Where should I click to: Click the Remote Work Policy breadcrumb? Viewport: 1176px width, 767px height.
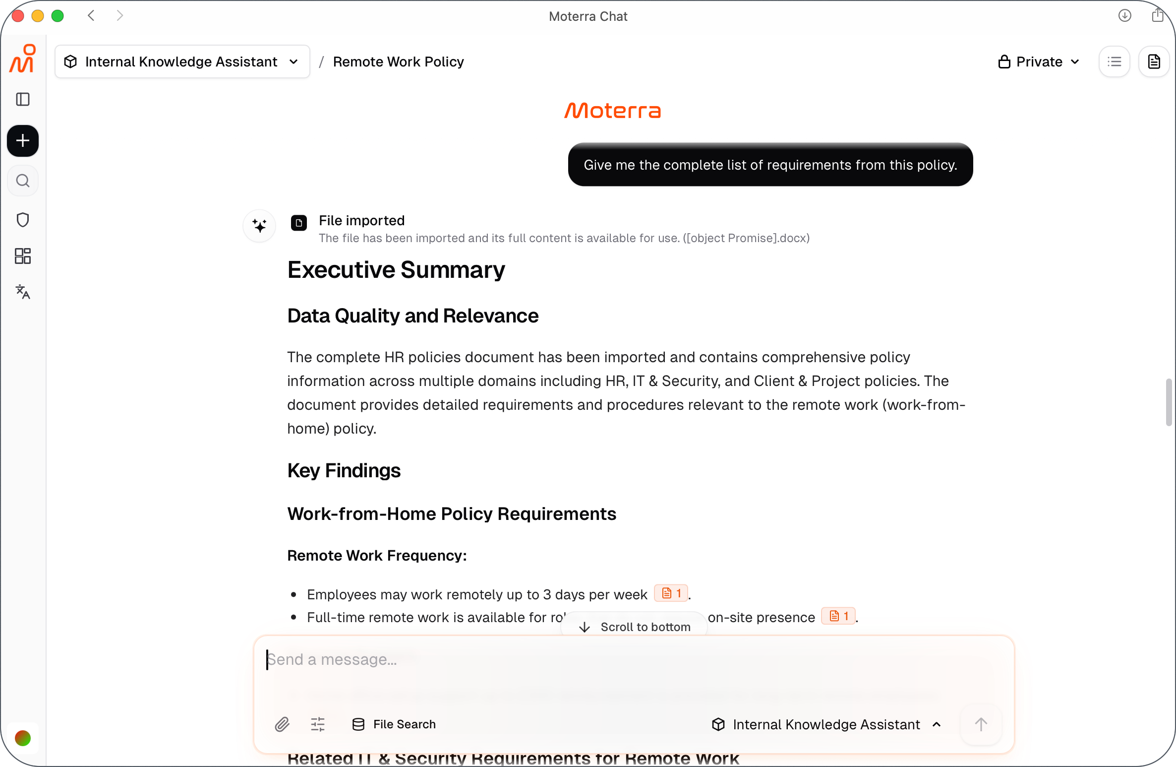point(398,62)
